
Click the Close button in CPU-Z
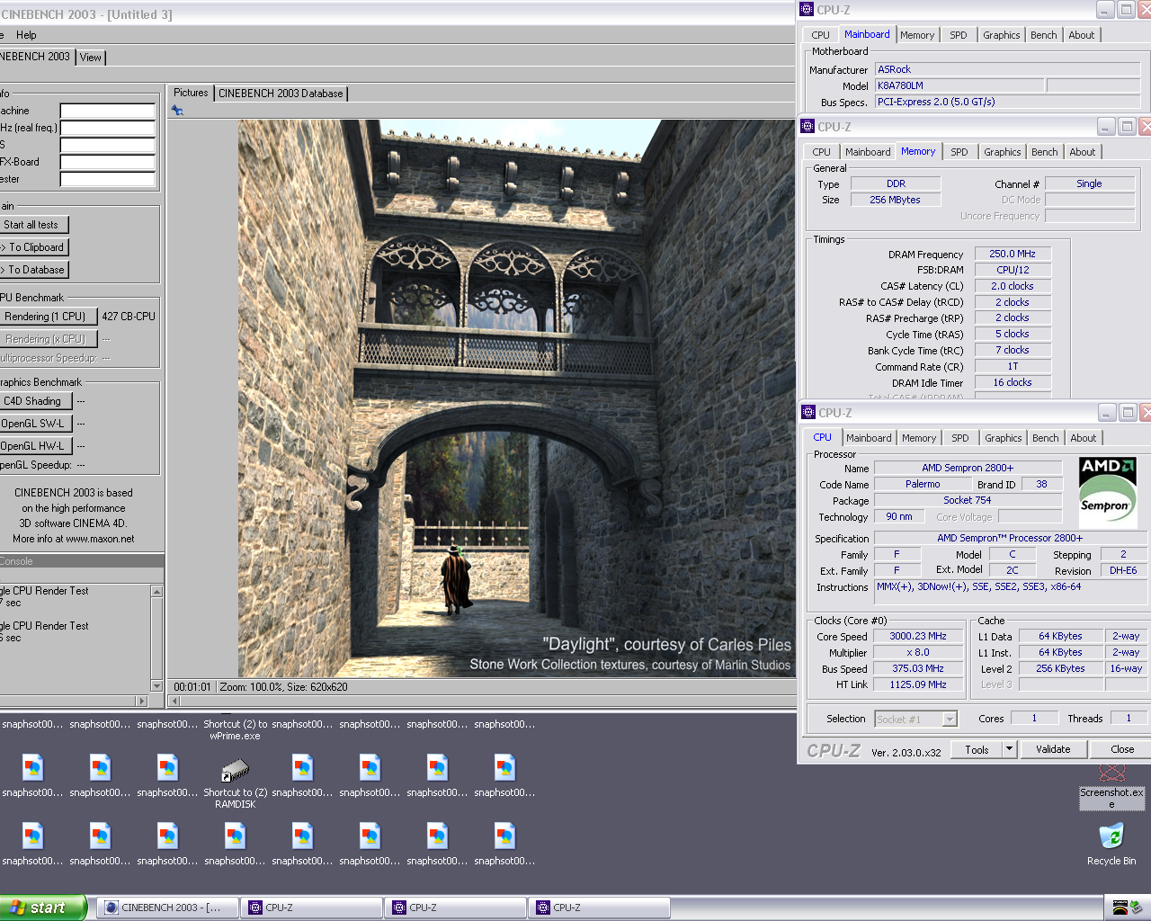point(1122,749)
